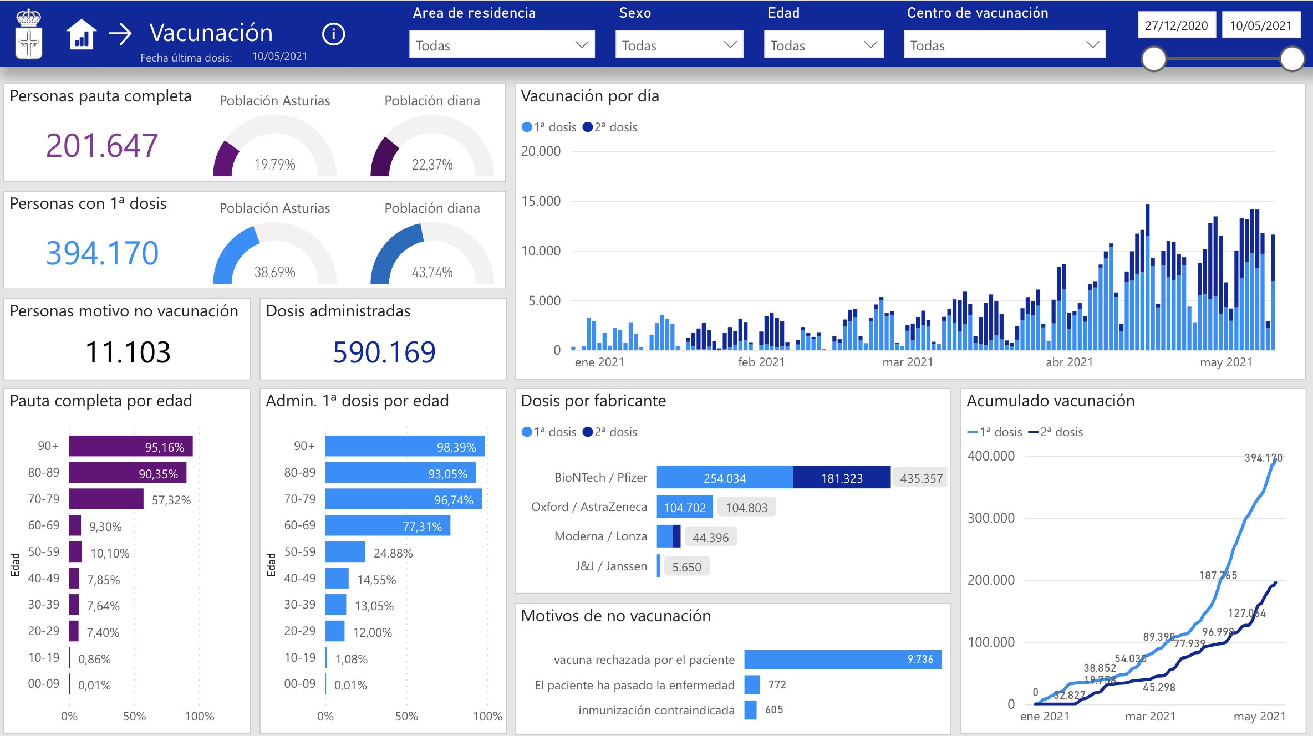1313x736 pixels.
Task: Click the 201.647 pauta completa value
Action: click(x=102, y=146)
